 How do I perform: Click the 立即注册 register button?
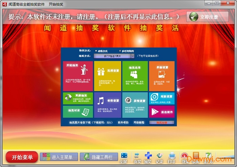[x=207, y=17]
